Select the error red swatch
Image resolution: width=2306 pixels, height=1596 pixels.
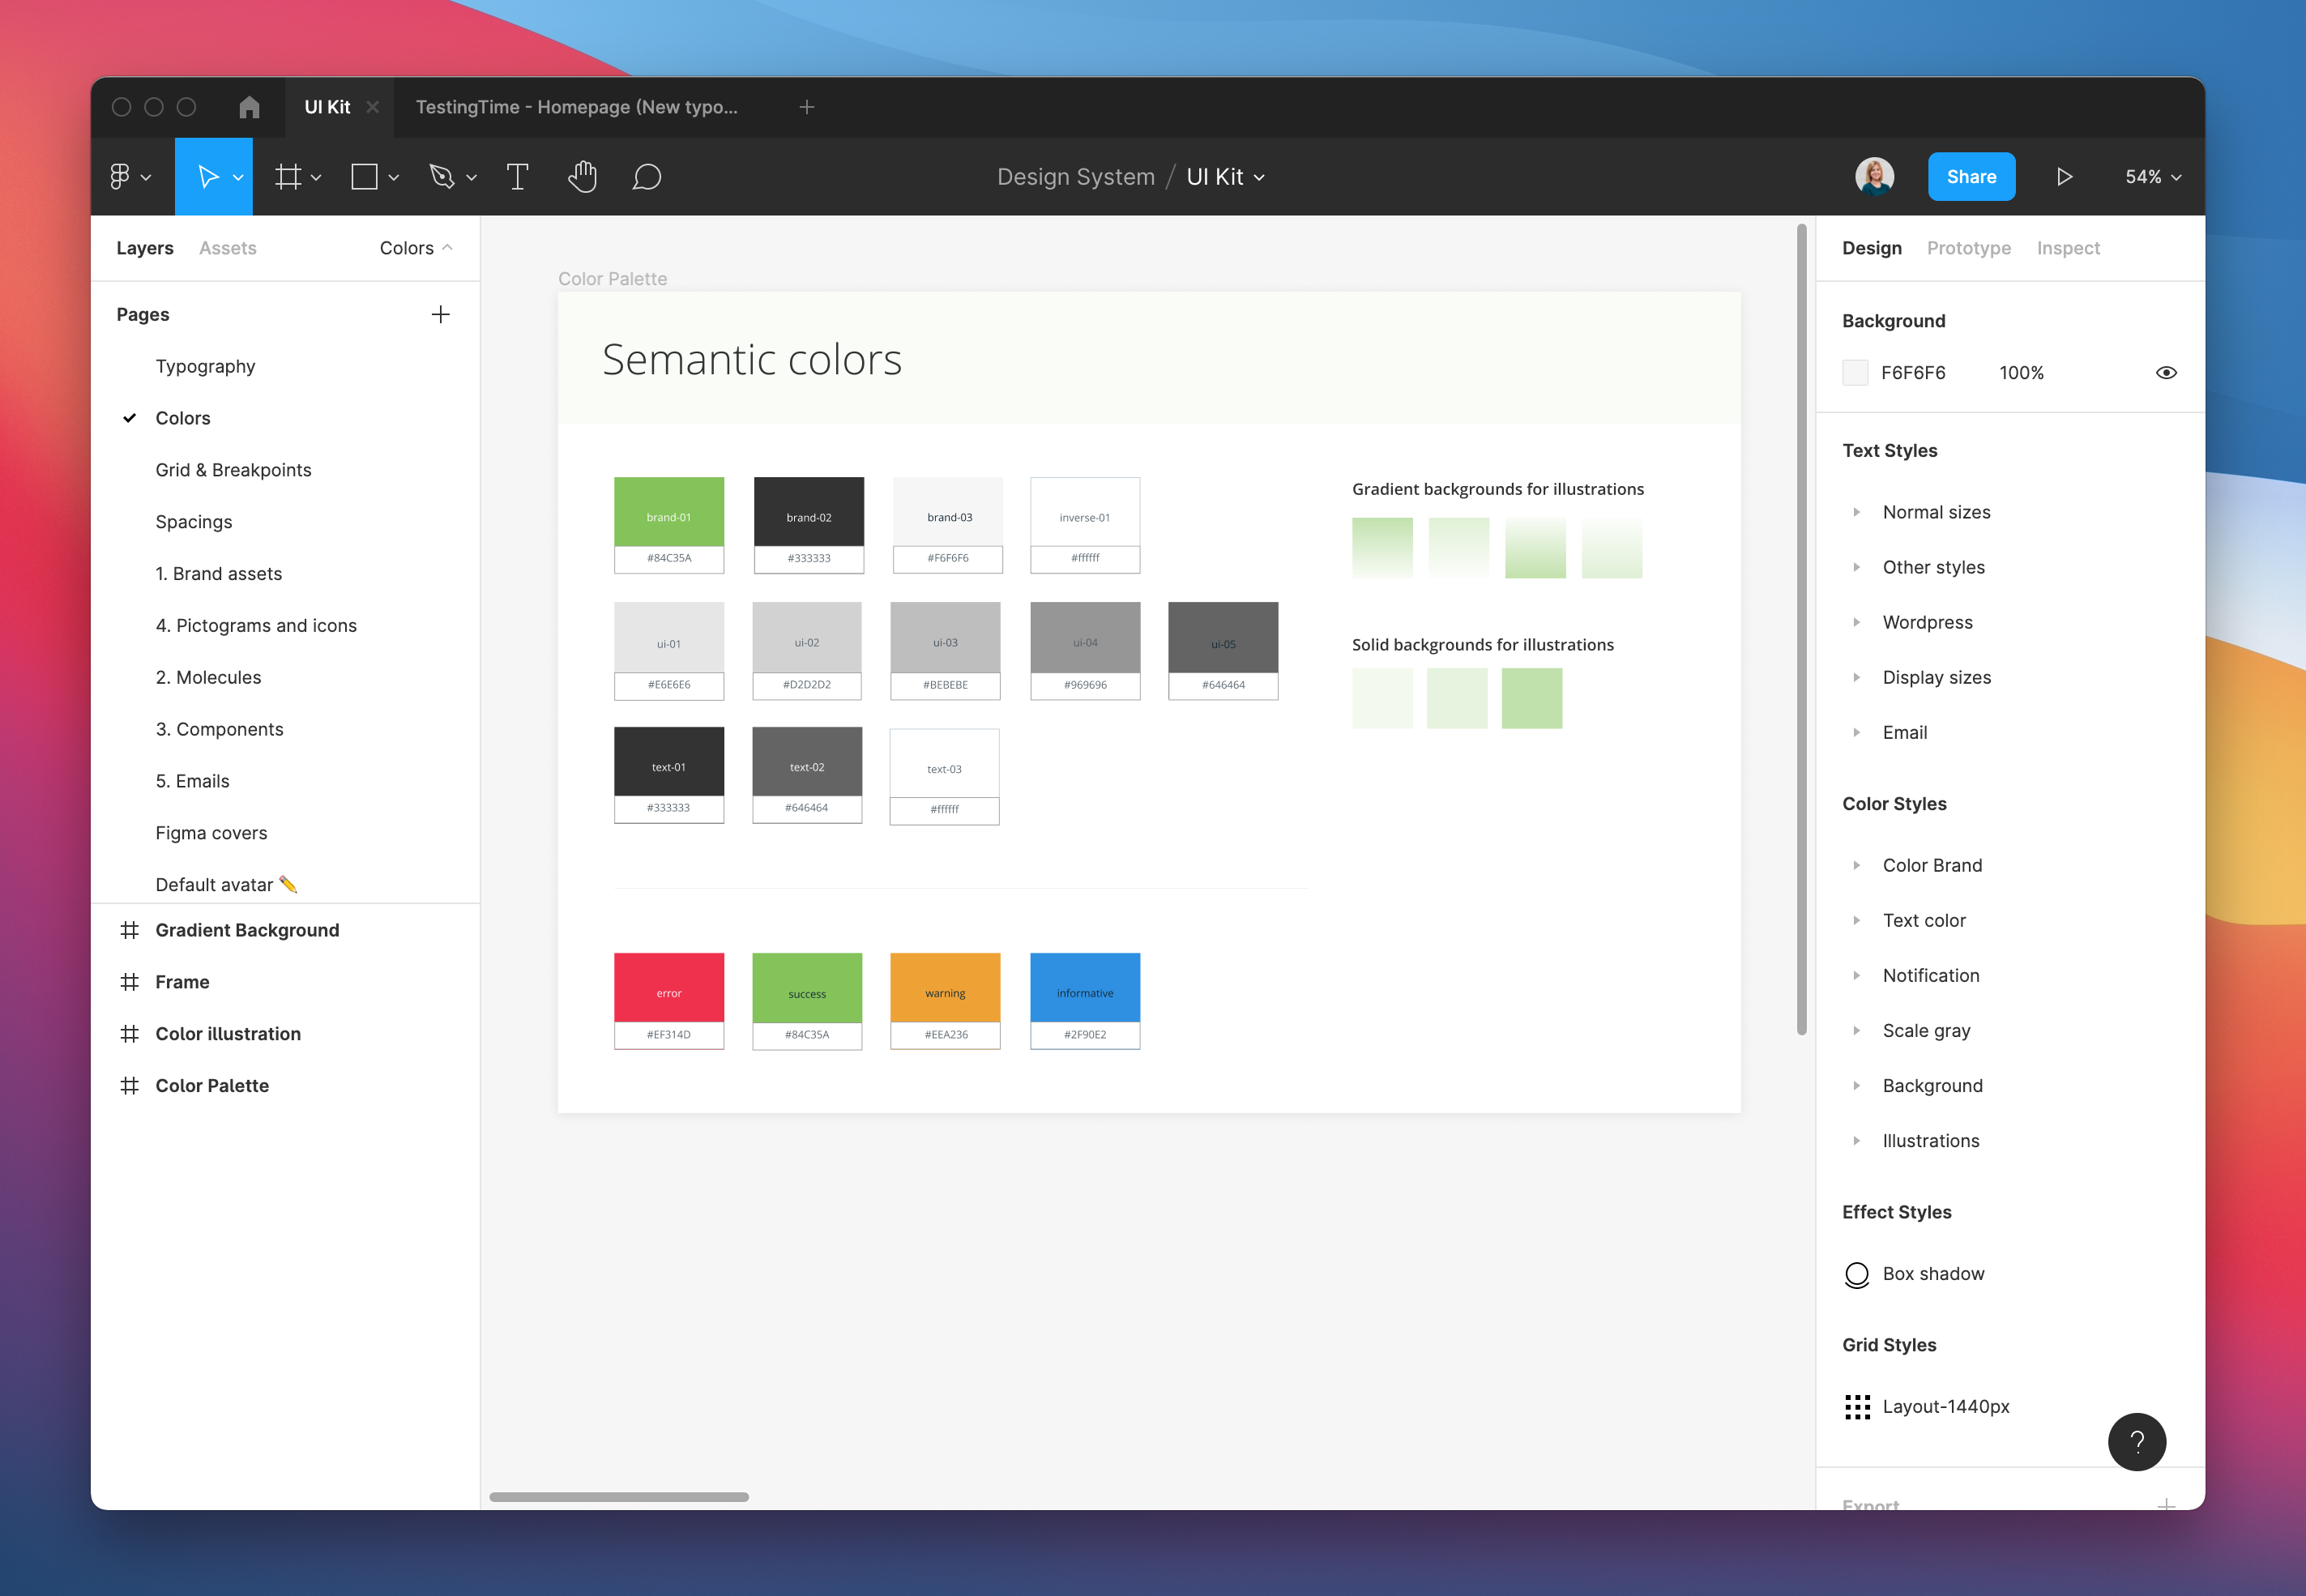669,988
